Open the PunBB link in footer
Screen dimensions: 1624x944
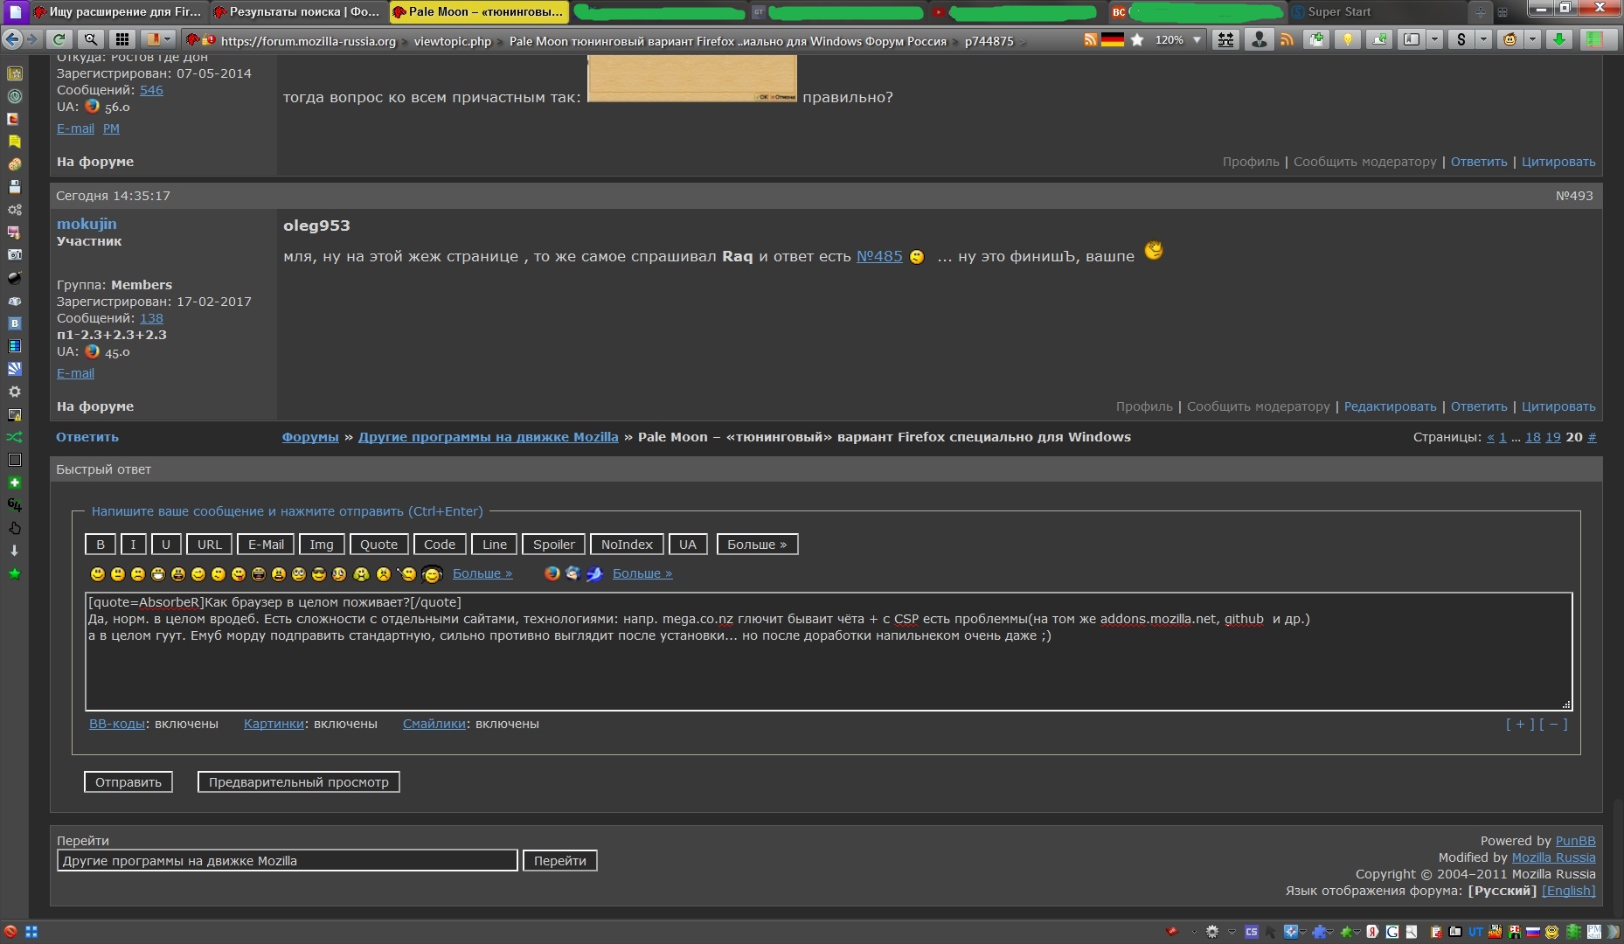(x=1575, y=841)
